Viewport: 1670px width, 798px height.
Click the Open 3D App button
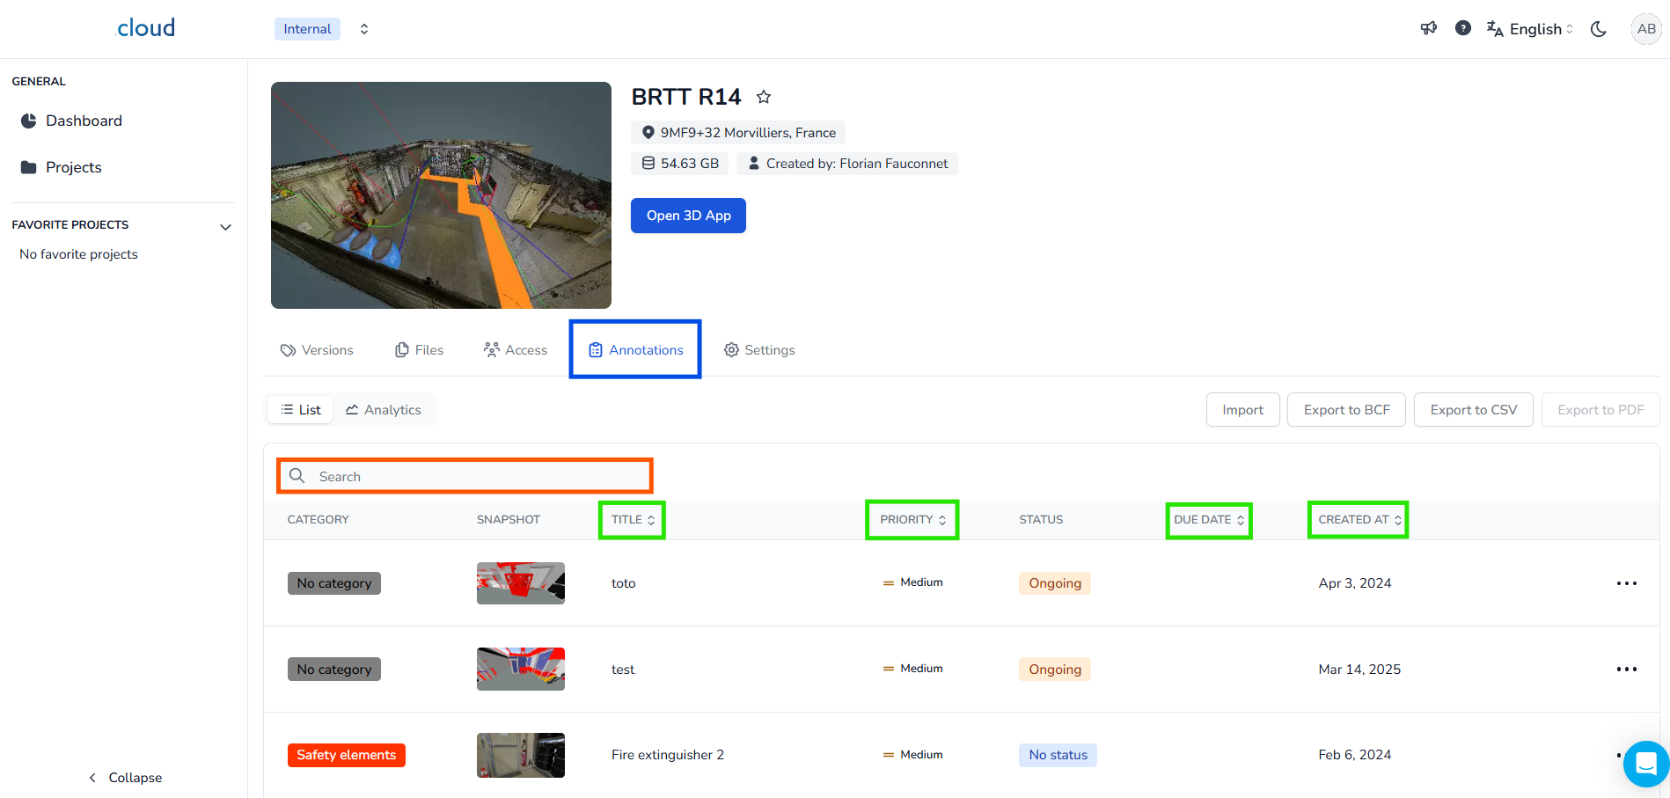[688, 216]
